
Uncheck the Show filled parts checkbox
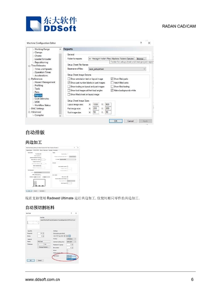pos(112,79)
